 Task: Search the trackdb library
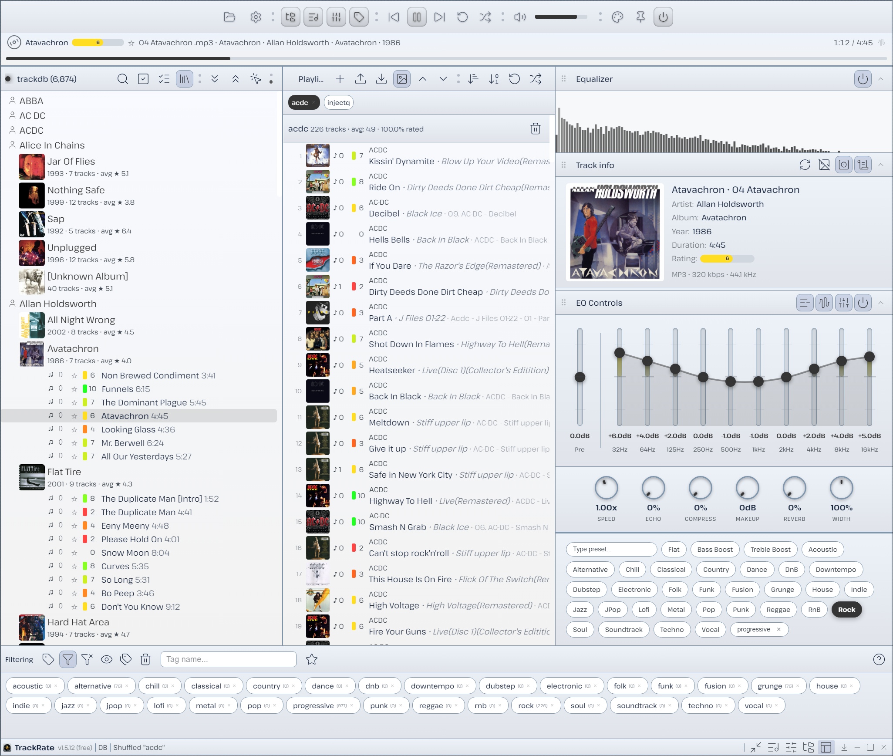123,79
